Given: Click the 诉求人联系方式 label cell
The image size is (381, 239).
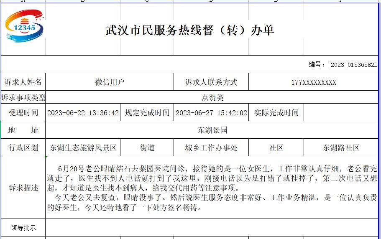Looking at the screenshot, I should [211, 82].
